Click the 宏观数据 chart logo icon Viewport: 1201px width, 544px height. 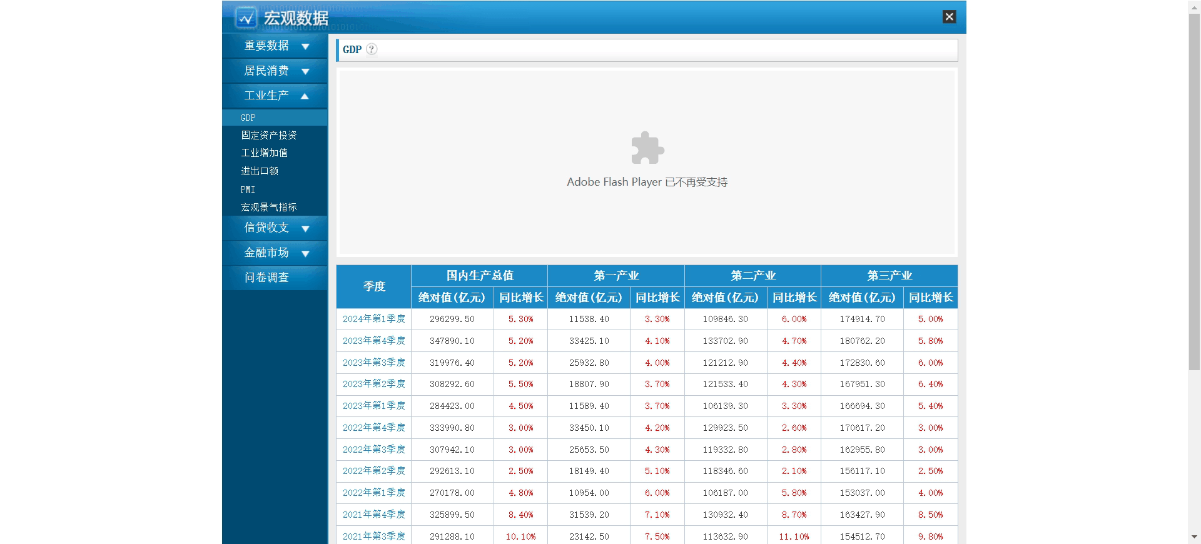pos(246,18)
